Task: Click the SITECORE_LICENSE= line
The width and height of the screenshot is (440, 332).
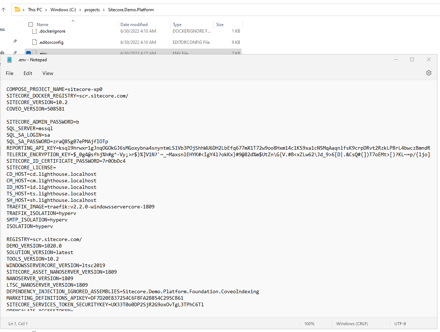Action: 31,167
